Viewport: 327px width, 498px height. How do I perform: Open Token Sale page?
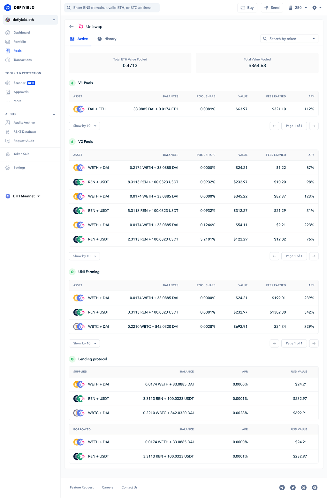pyautogui.click(x=21, y=154)
